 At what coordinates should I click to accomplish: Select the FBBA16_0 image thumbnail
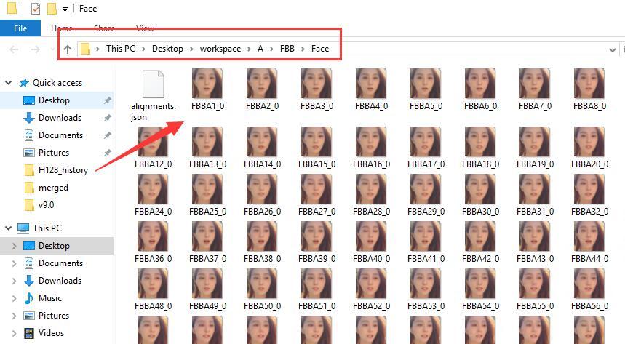pyautogui.click(x=371, y=142)
